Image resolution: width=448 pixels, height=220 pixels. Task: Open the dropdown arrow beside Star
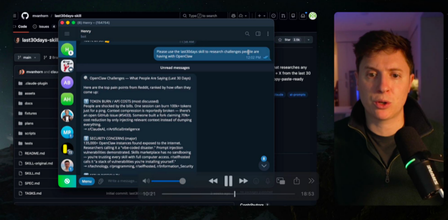pos(309,40)
